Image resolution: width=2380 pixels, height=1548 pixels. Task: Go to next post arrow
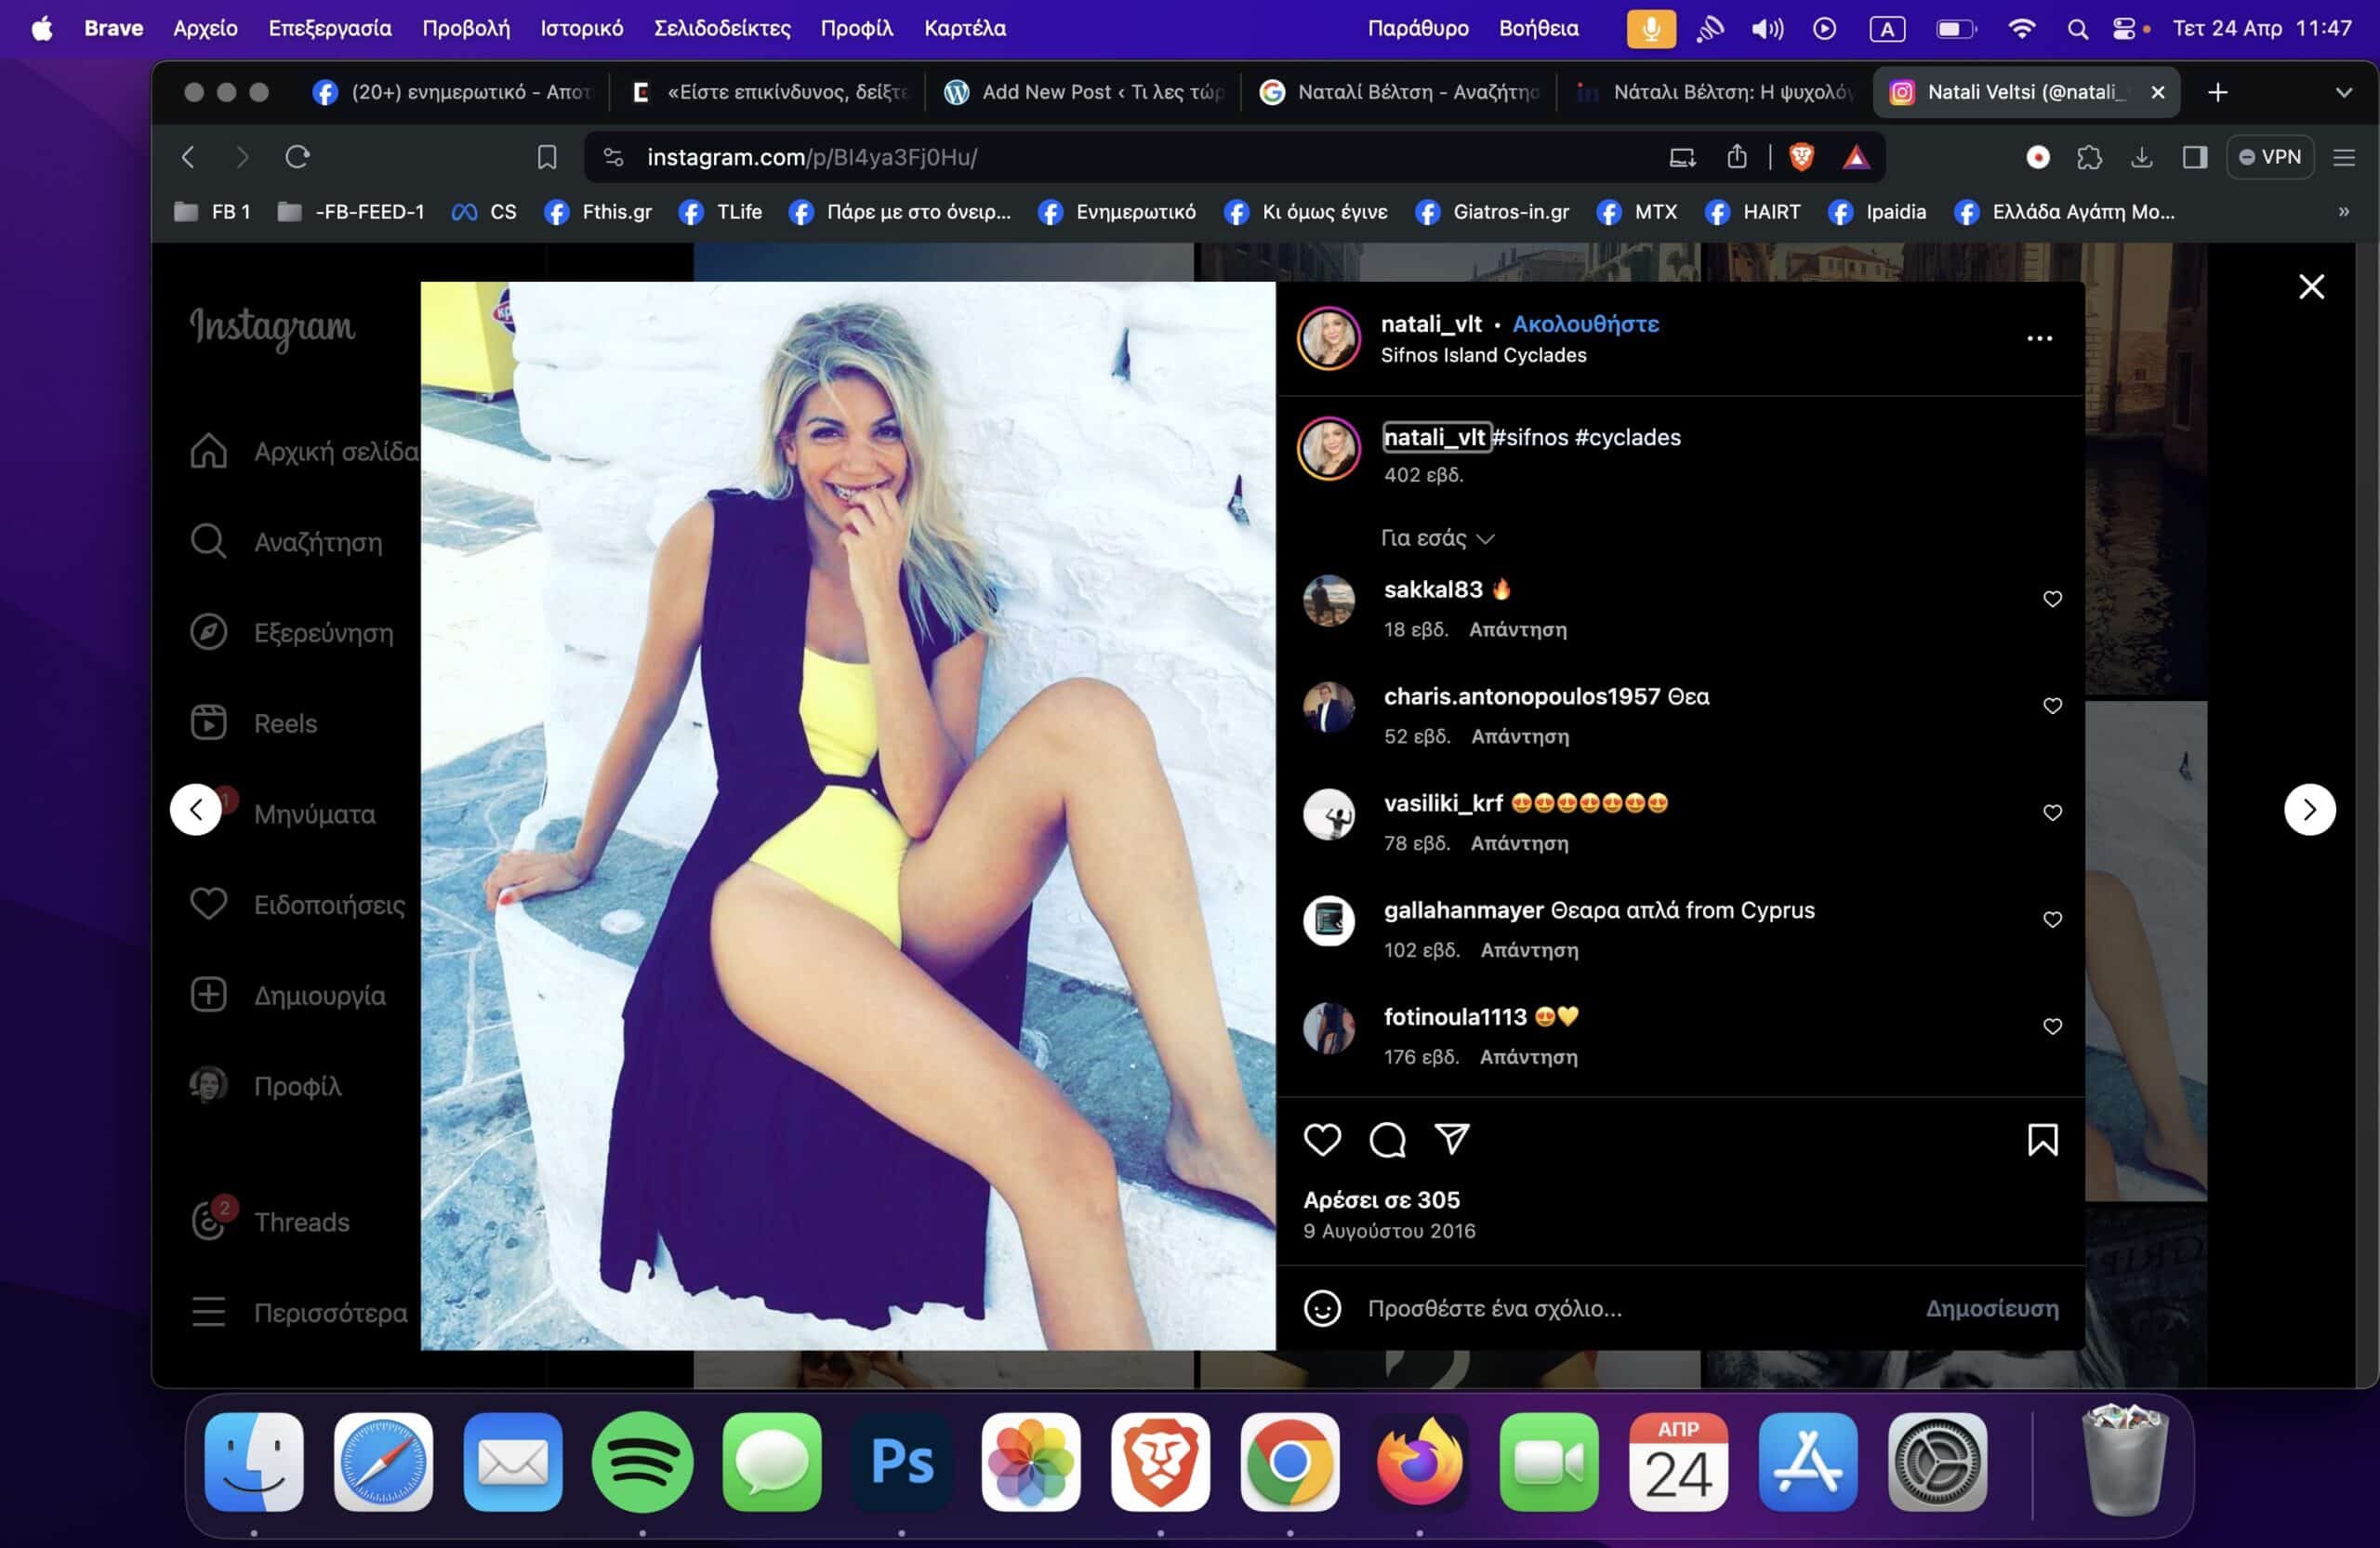[2309, 809]
